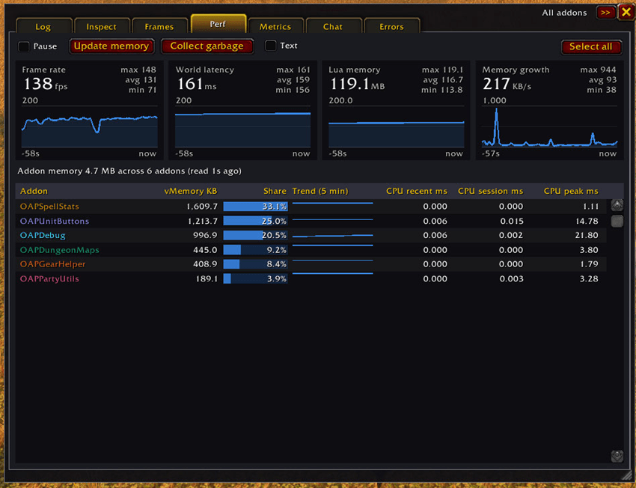
Task: Click the addon list scrollbar thumb
Action: click(x=617, y=221)
